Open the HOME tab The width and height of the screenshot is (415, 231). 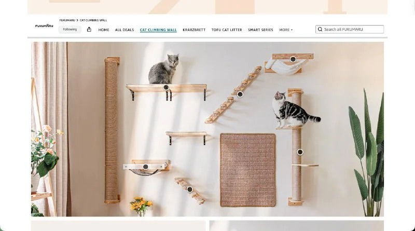click(104, 30)
